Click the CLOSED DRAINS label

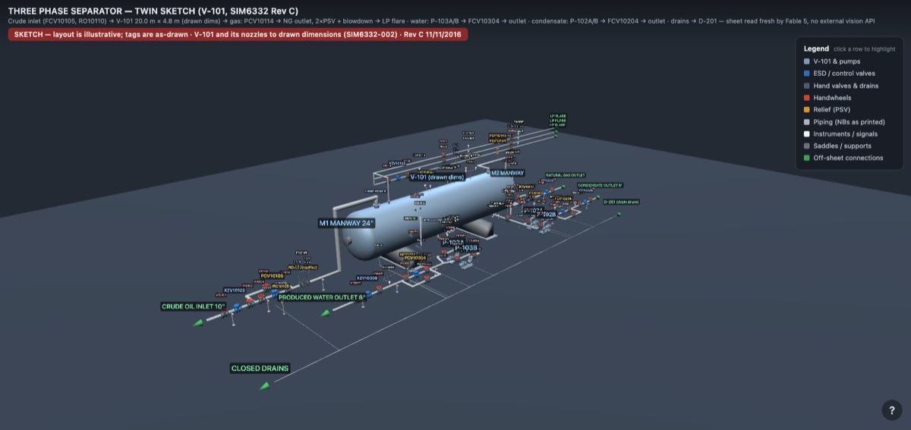pyautogui.click(x=260, y=368)
